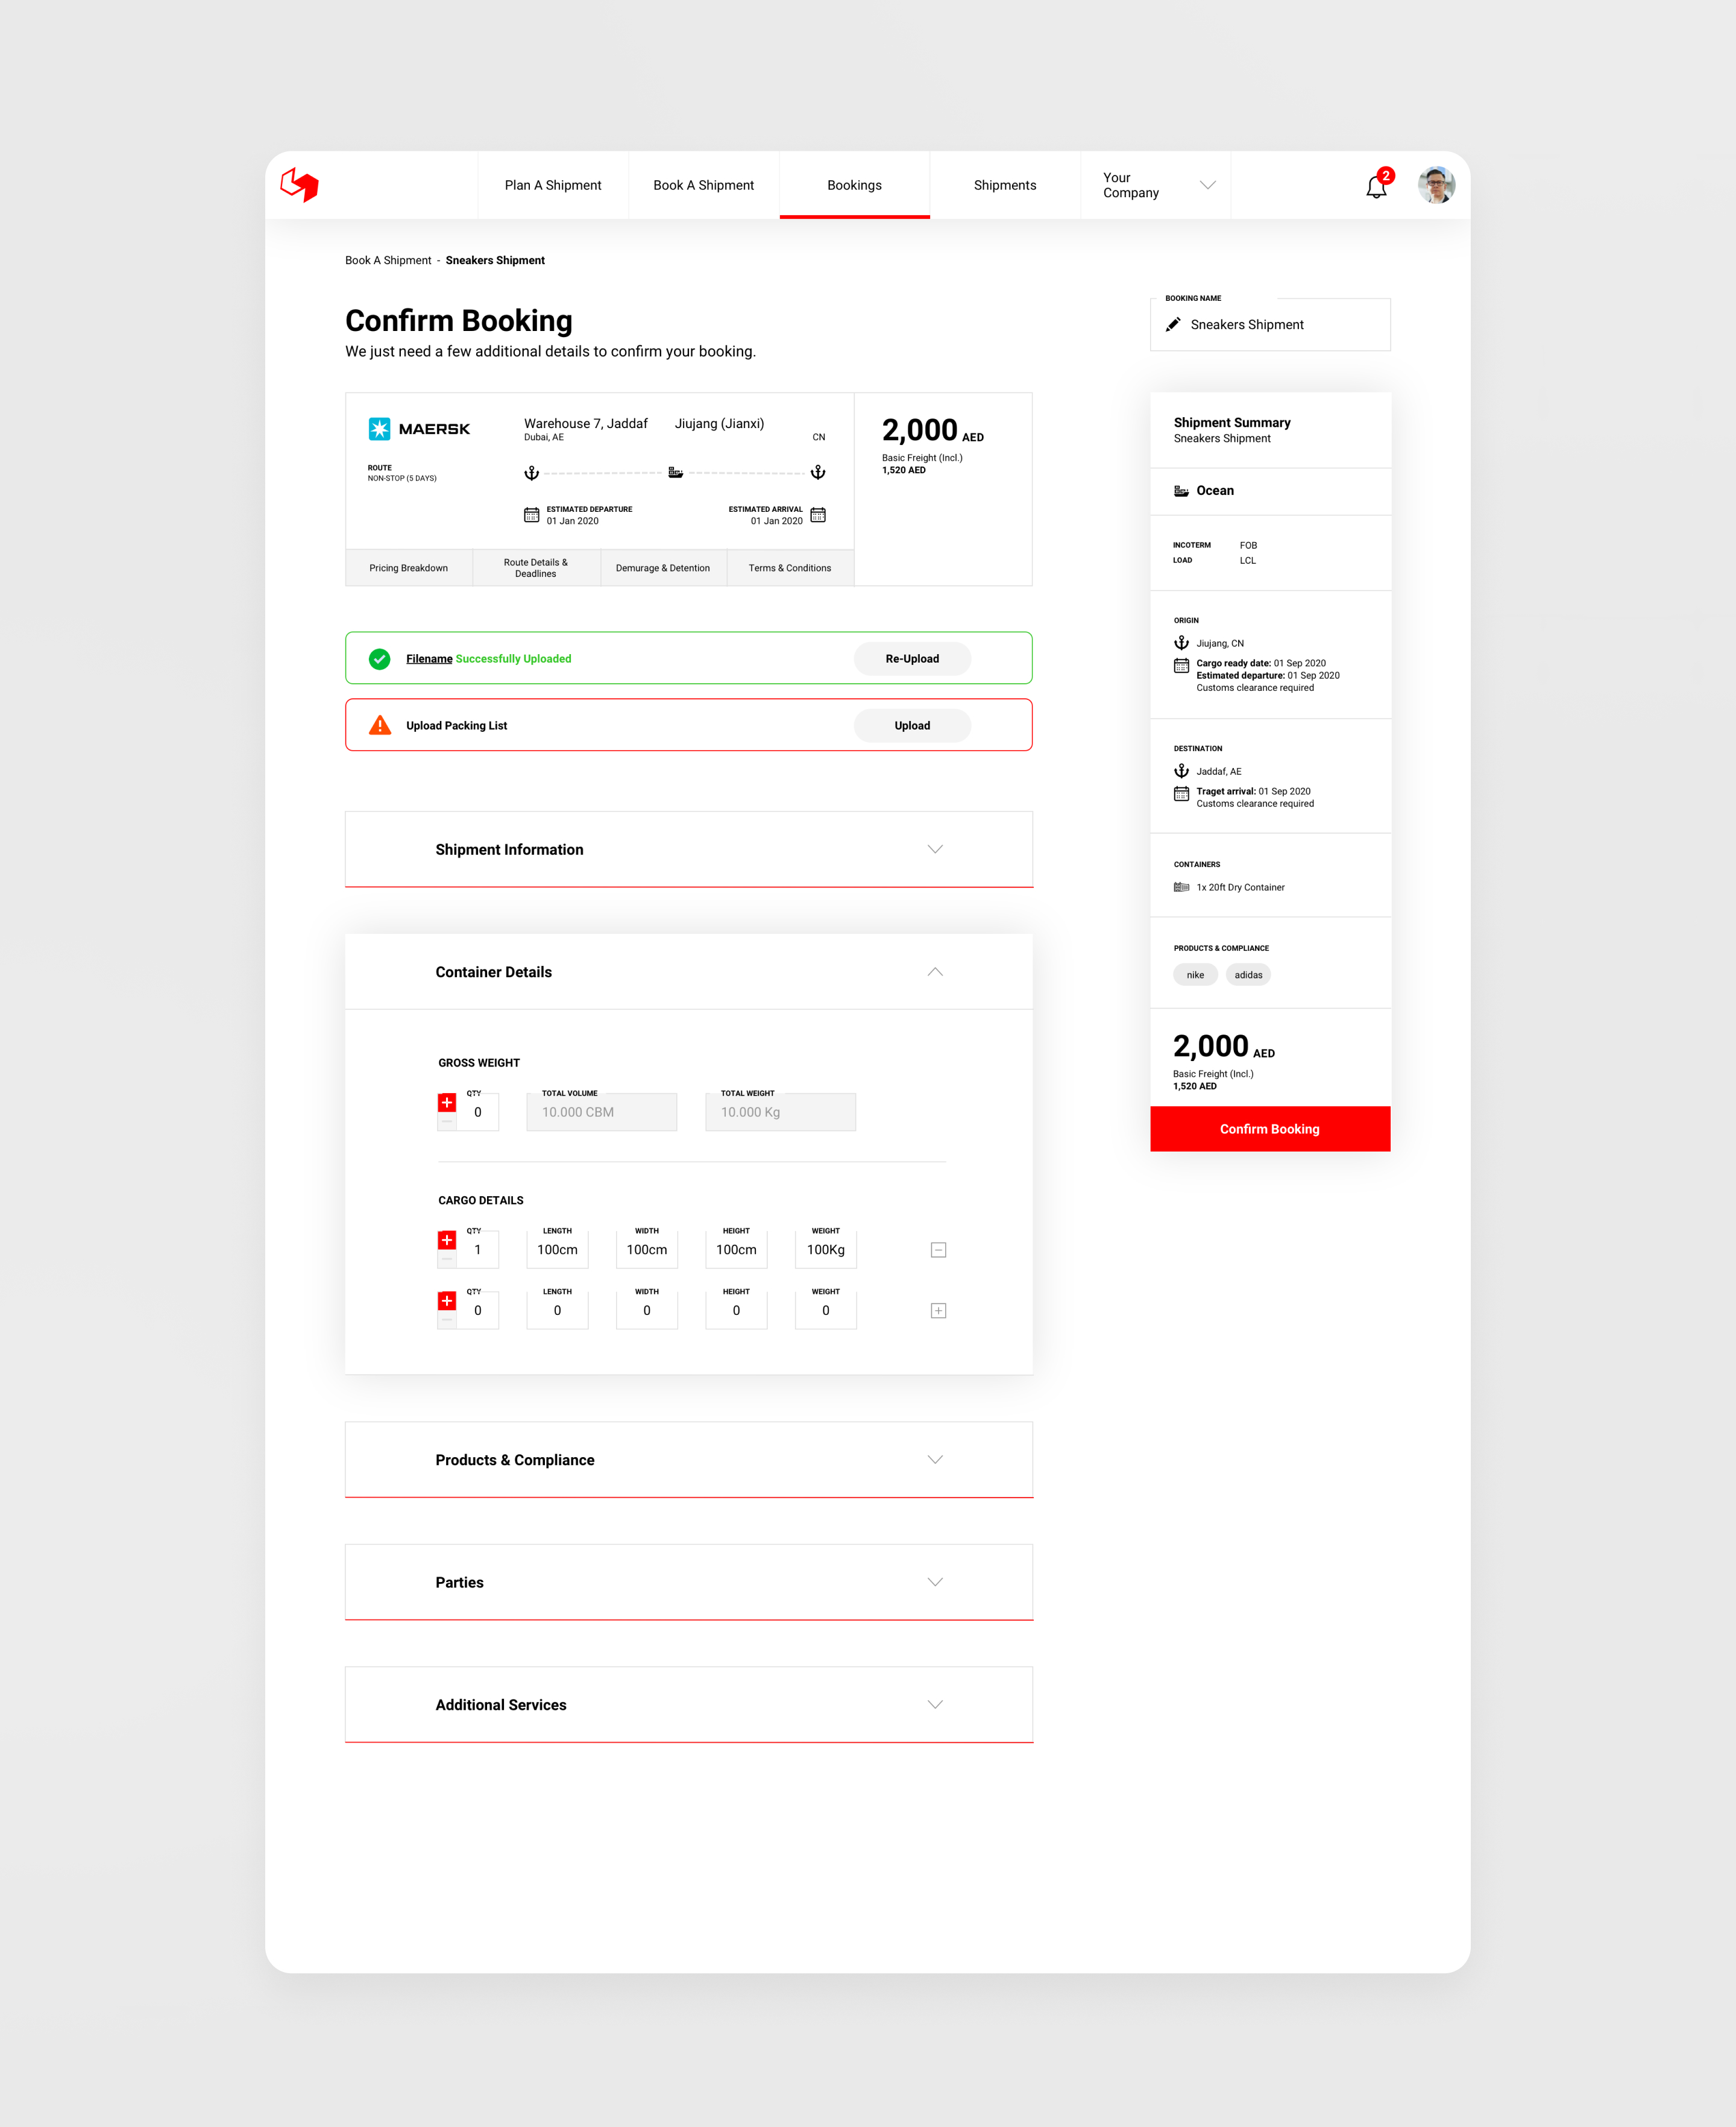The image size is (1736, 2127).
Task: Click the estimated arrival calendar icon
Action: coord(818,515)
